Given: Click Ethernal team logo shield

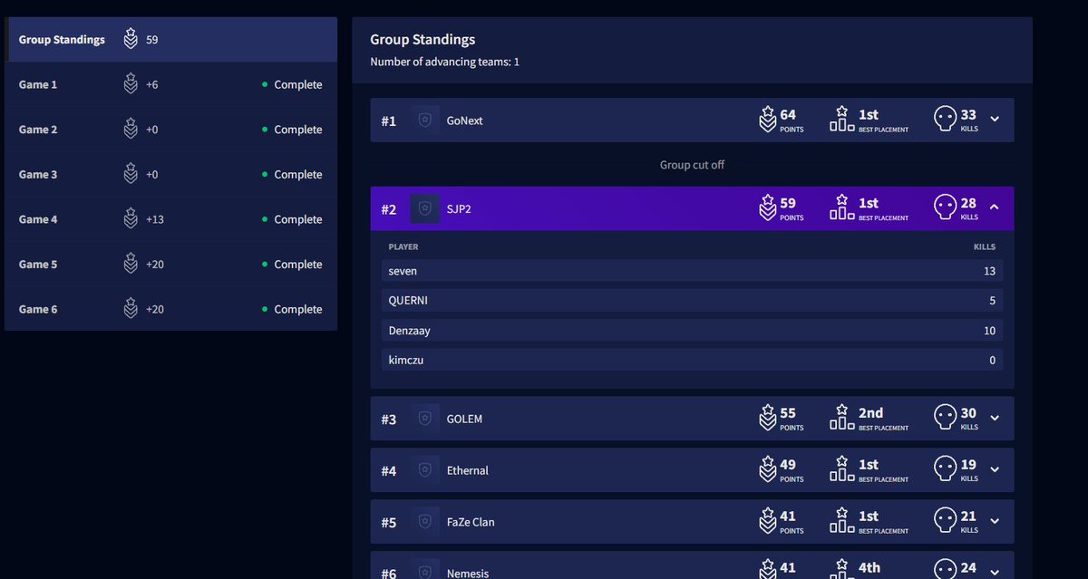Looking at the screenshot, I should tap(425, 470).
